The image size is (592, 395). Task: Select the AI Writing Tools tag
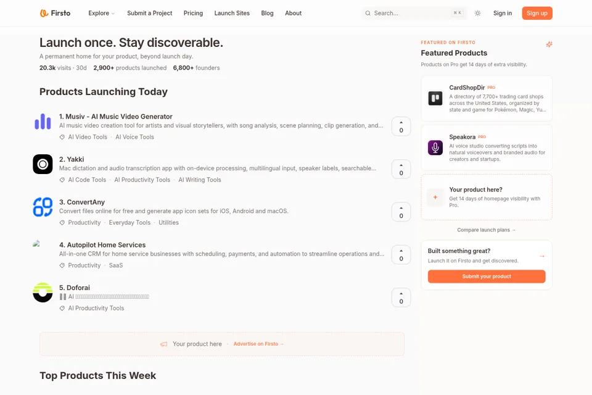199,180
